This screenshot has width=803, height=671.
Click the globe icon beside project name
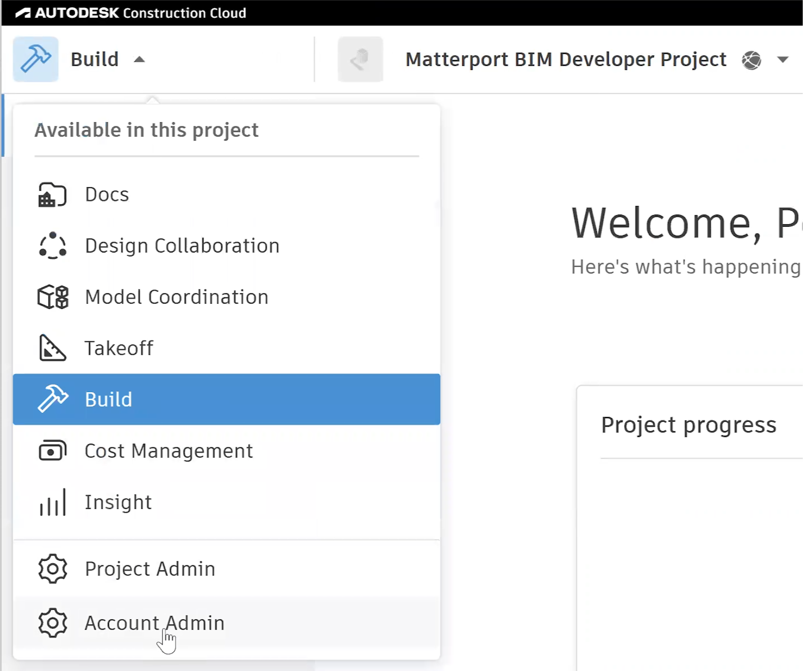point(751,60)
